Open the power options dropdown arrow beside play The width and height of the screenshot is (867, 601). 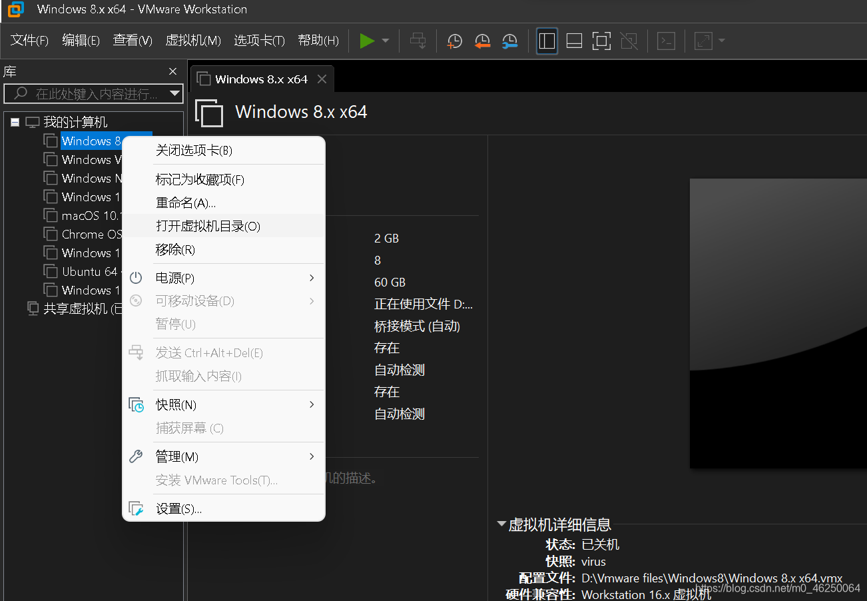pyautogui.click(x=386, y=41)
